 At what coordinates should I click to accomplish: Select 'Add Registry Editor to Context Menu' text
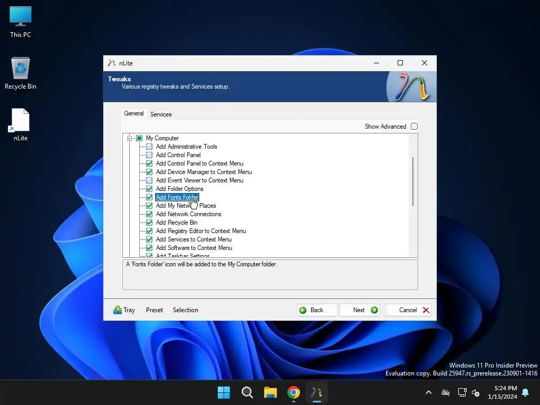click(201, 231)
